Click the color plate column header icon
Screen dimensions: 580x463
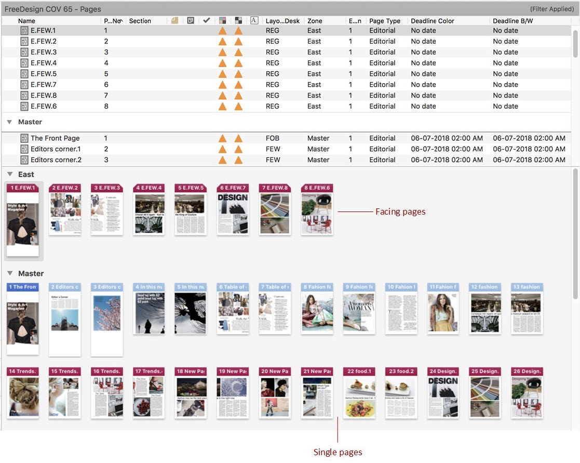point(222,21)
